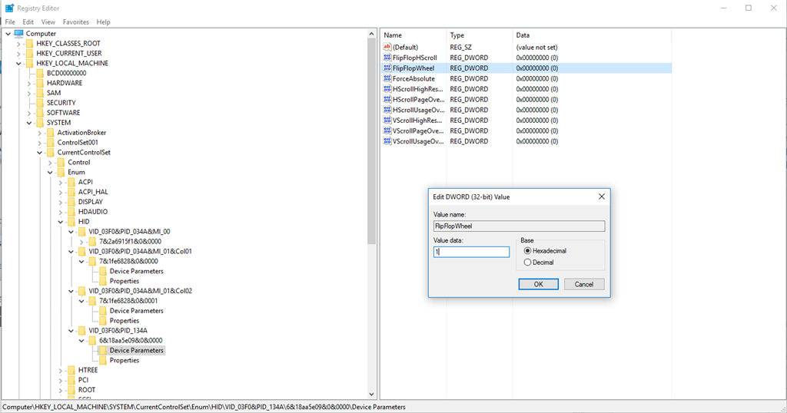Expand the HKEY_CLASSES_ROOT key
This screenshot has width=787, height=413.
tap(18, 44)
